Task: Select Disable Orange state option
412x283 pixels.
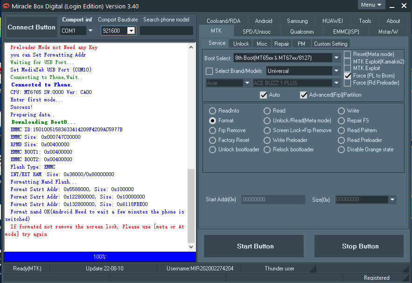Action: (x=341, y=149)
